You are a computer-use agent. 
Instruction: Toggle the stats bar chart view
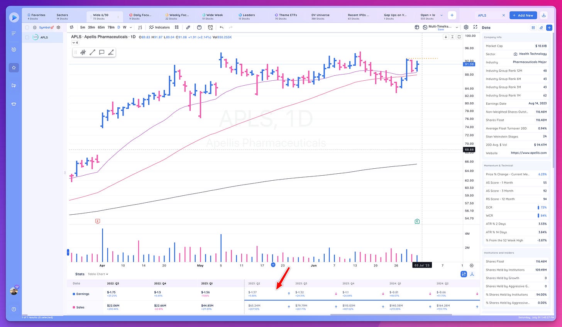(464, 274)
